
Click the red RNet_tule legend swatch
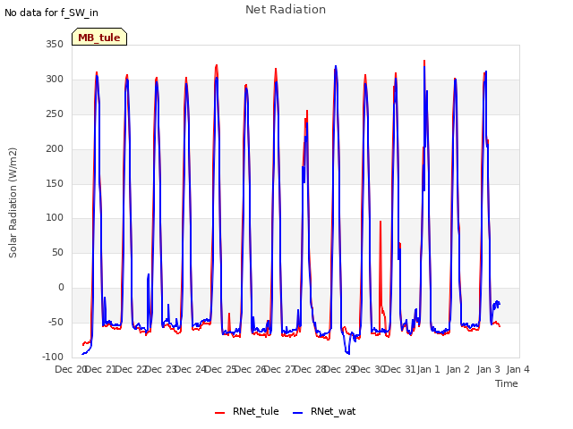[x=219, y=413]
